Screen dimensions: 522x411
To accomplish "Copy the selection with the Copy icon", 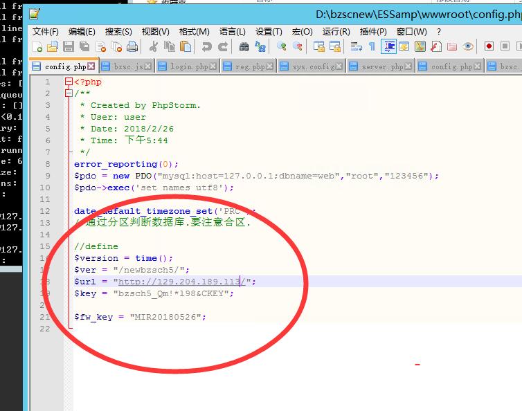I will click(x=170, y=46).
